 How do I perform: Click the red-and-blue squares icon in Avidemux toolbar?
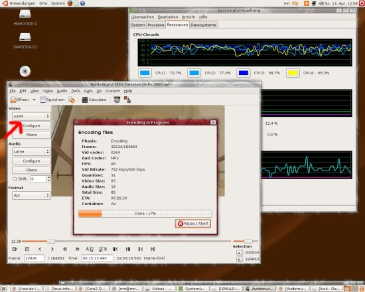coord(127,100)
